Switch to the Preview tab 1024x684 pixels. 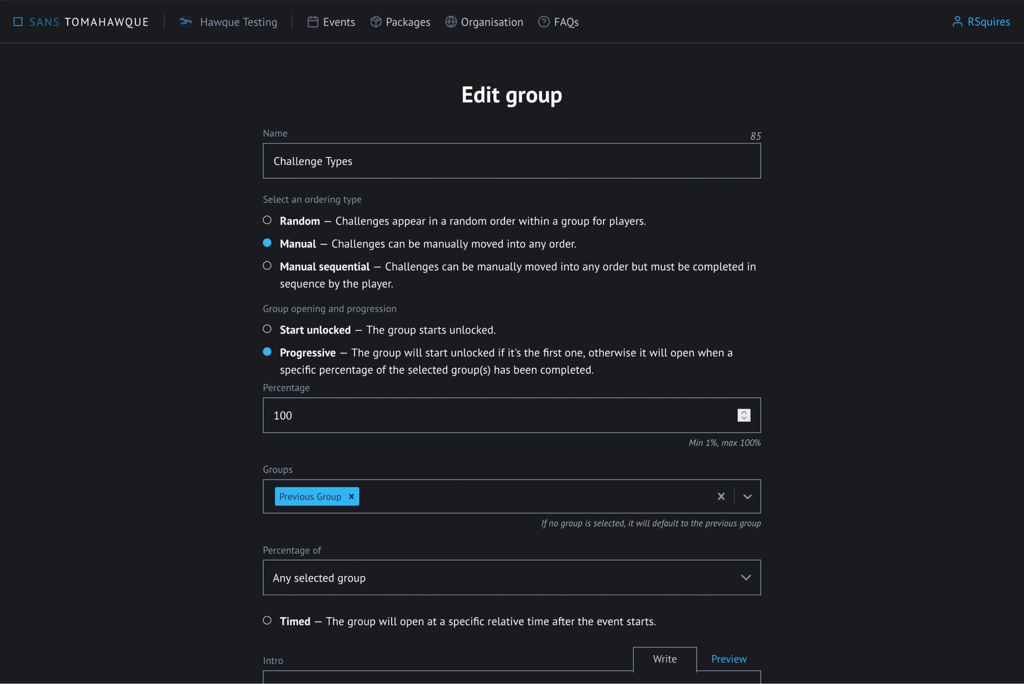coord(728,659)
